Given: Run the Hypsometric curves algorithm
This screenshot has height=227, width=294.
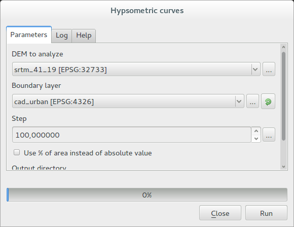Looking at the screenshot, I should point(266,213).
